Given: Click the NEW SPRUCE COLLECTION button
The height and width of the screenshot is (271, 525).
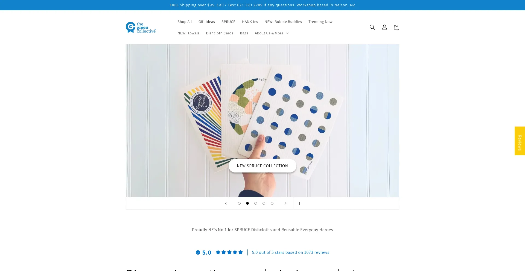Looking at the screenshot, I should click(x=262, y=166).
